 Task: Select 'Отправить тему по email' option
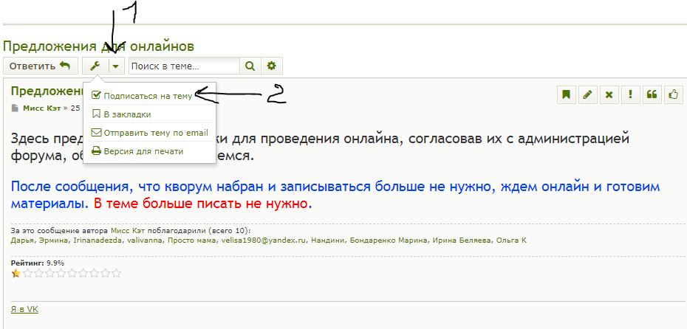(x=155, y=133)
